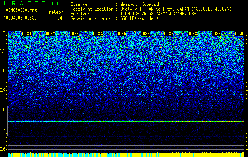
Task: Click the version number 1.0.0
Action: pyautogui.click(x=53, y=4)
